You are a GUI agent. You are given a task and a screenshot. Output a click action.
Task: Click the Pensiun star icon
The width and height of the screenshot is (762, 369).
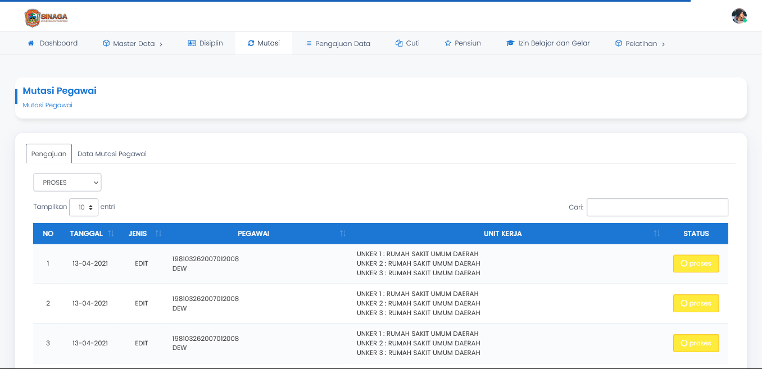448,43
